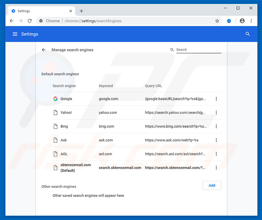Click the Search engine column header
262x220 pixels.
pyautogui.click(x=64, y=86)
